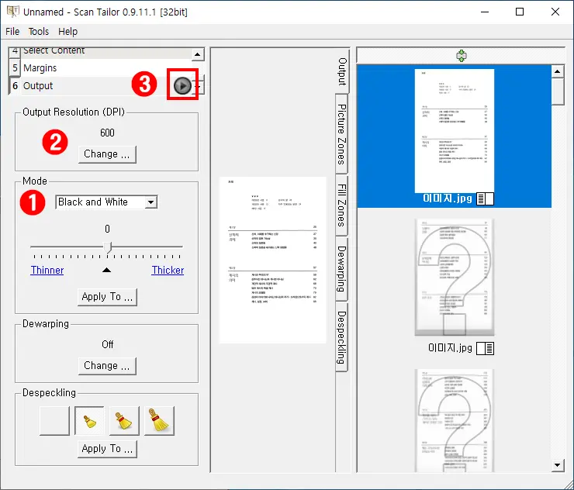The width and height of the screenshot is (574, 490).
Task: Click the thickness slider handle
Action: (108, 247)
